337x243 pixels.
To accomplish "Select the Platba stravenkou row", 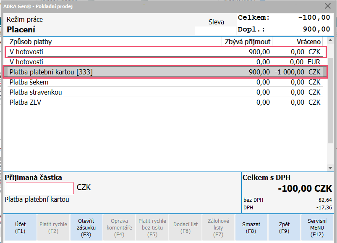I will click(165, 92).
